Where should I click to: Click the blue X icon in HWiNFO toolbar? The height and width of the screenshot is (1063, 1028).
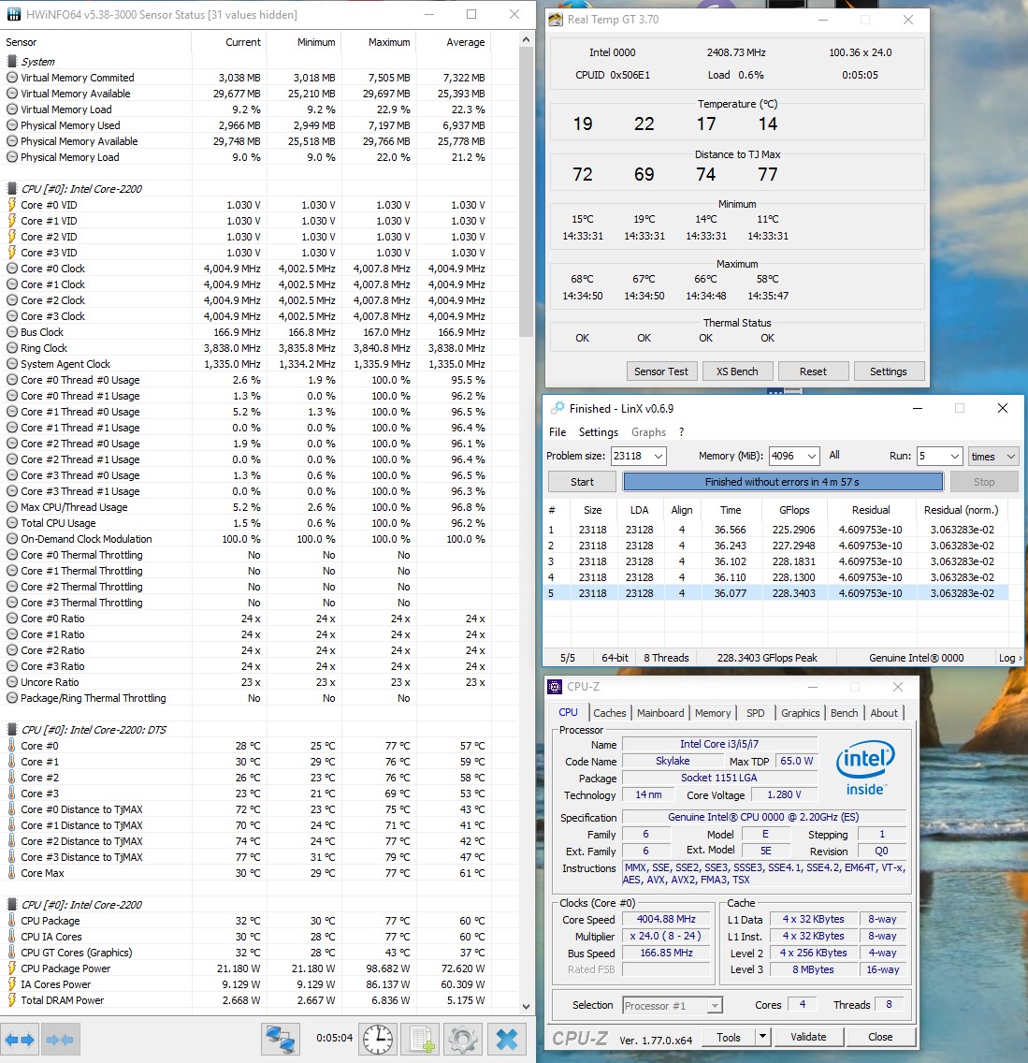click(507, 1039)
